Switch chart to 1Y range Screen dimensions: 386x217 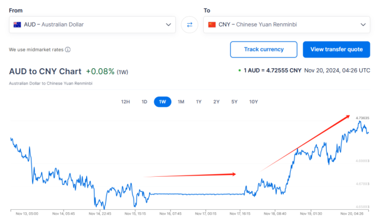[x=199, y=102]
